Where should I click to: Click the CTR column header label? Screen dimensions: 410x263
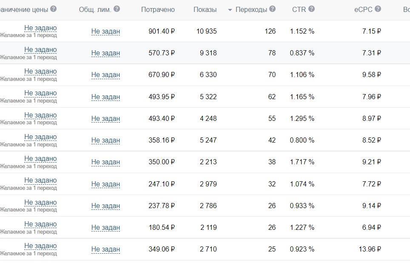[299, 9]
